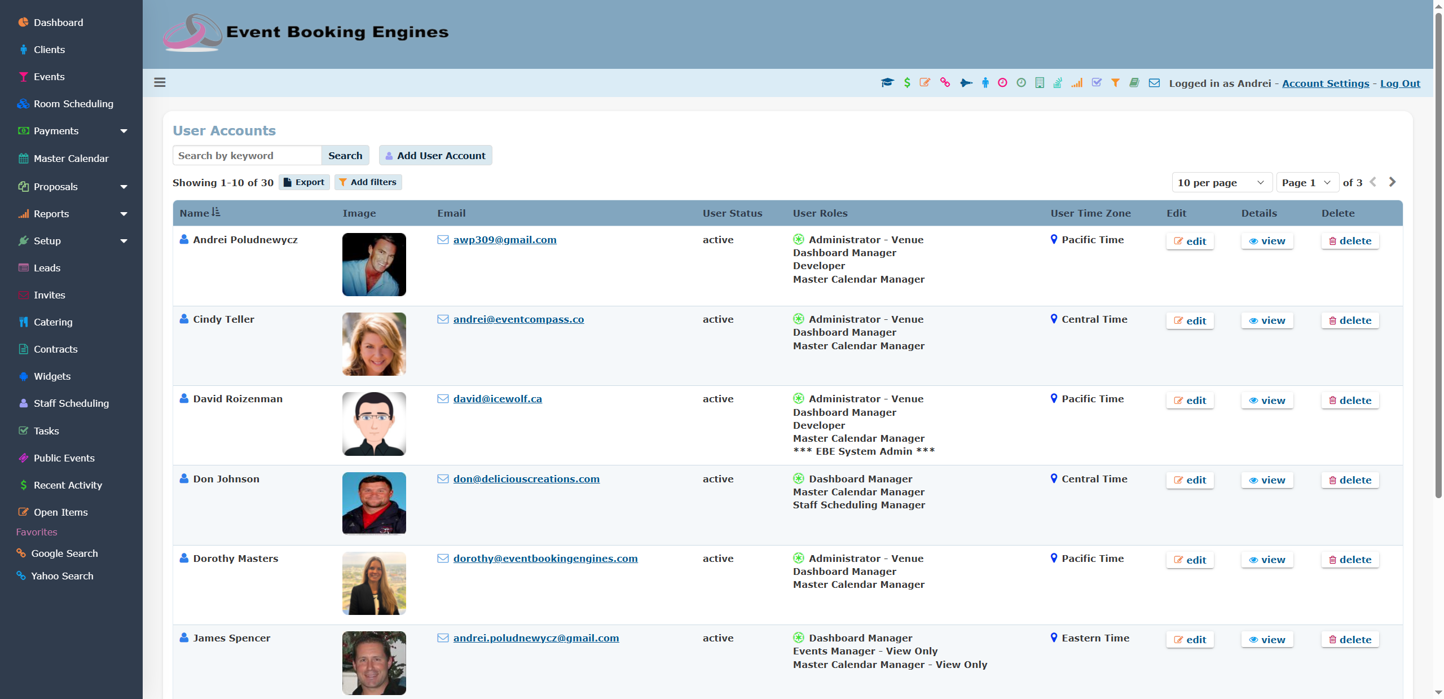1444x699 pixels.
Task: Click the green dollar sign payments icon
Action: [x=907, y=83]
